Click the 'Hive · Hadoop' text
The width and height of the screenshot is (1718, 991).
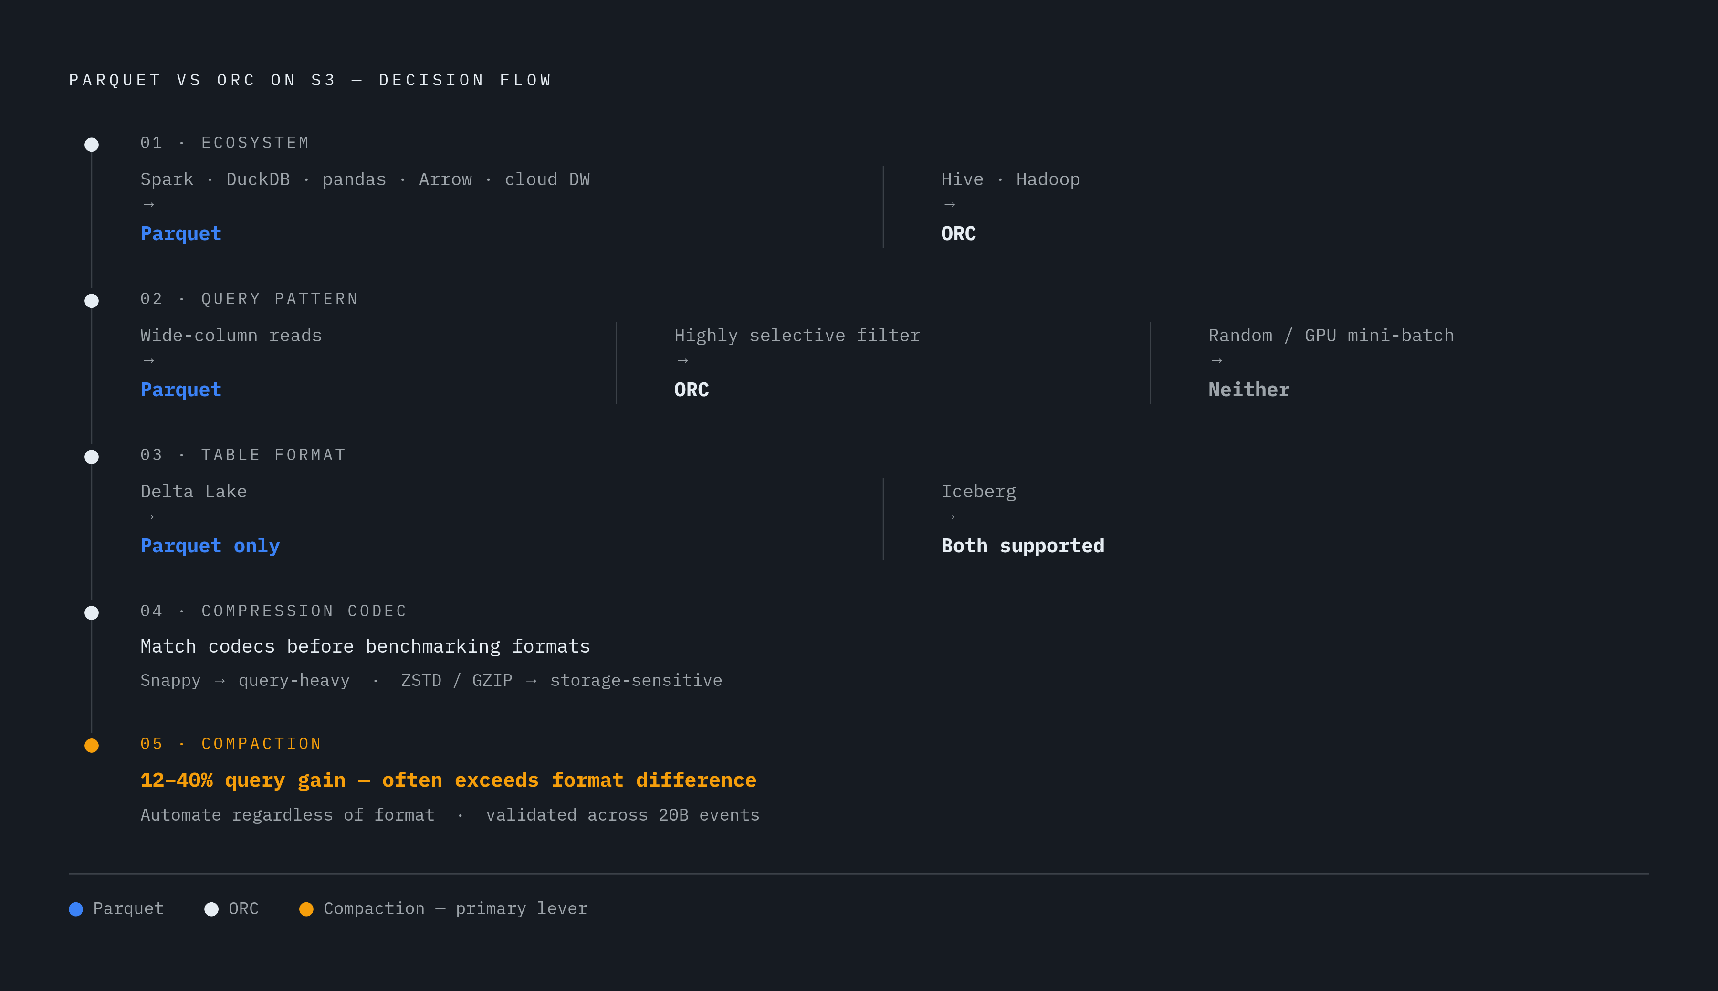click(x=1010, y=179)
